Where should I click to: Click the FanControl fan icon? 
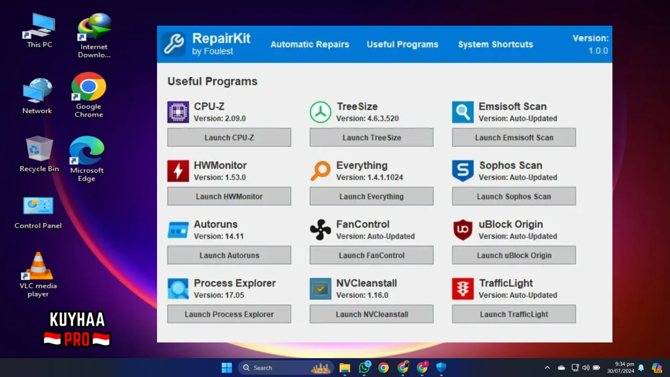(x=320, y=230)
